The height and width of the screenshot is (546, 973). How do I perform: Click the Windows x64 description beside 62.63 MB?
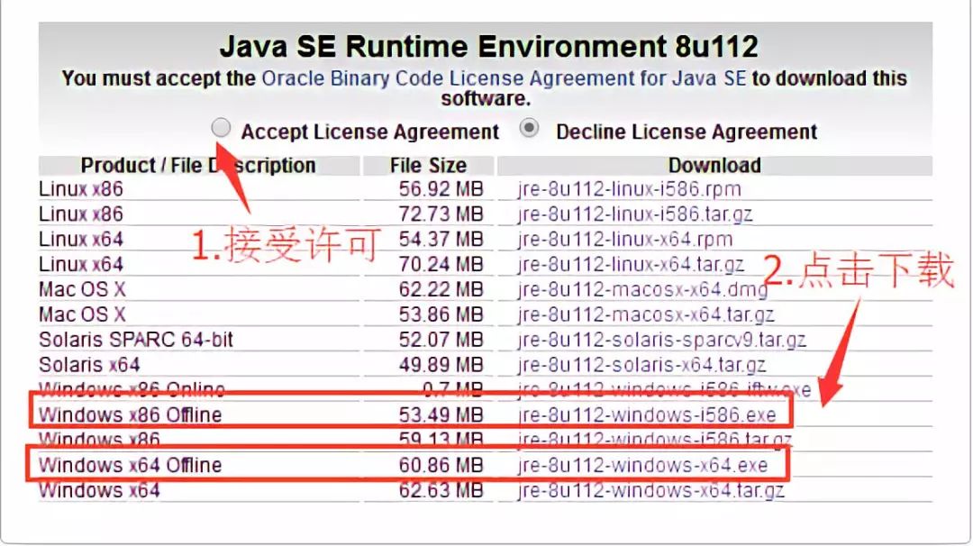[99, 490]
